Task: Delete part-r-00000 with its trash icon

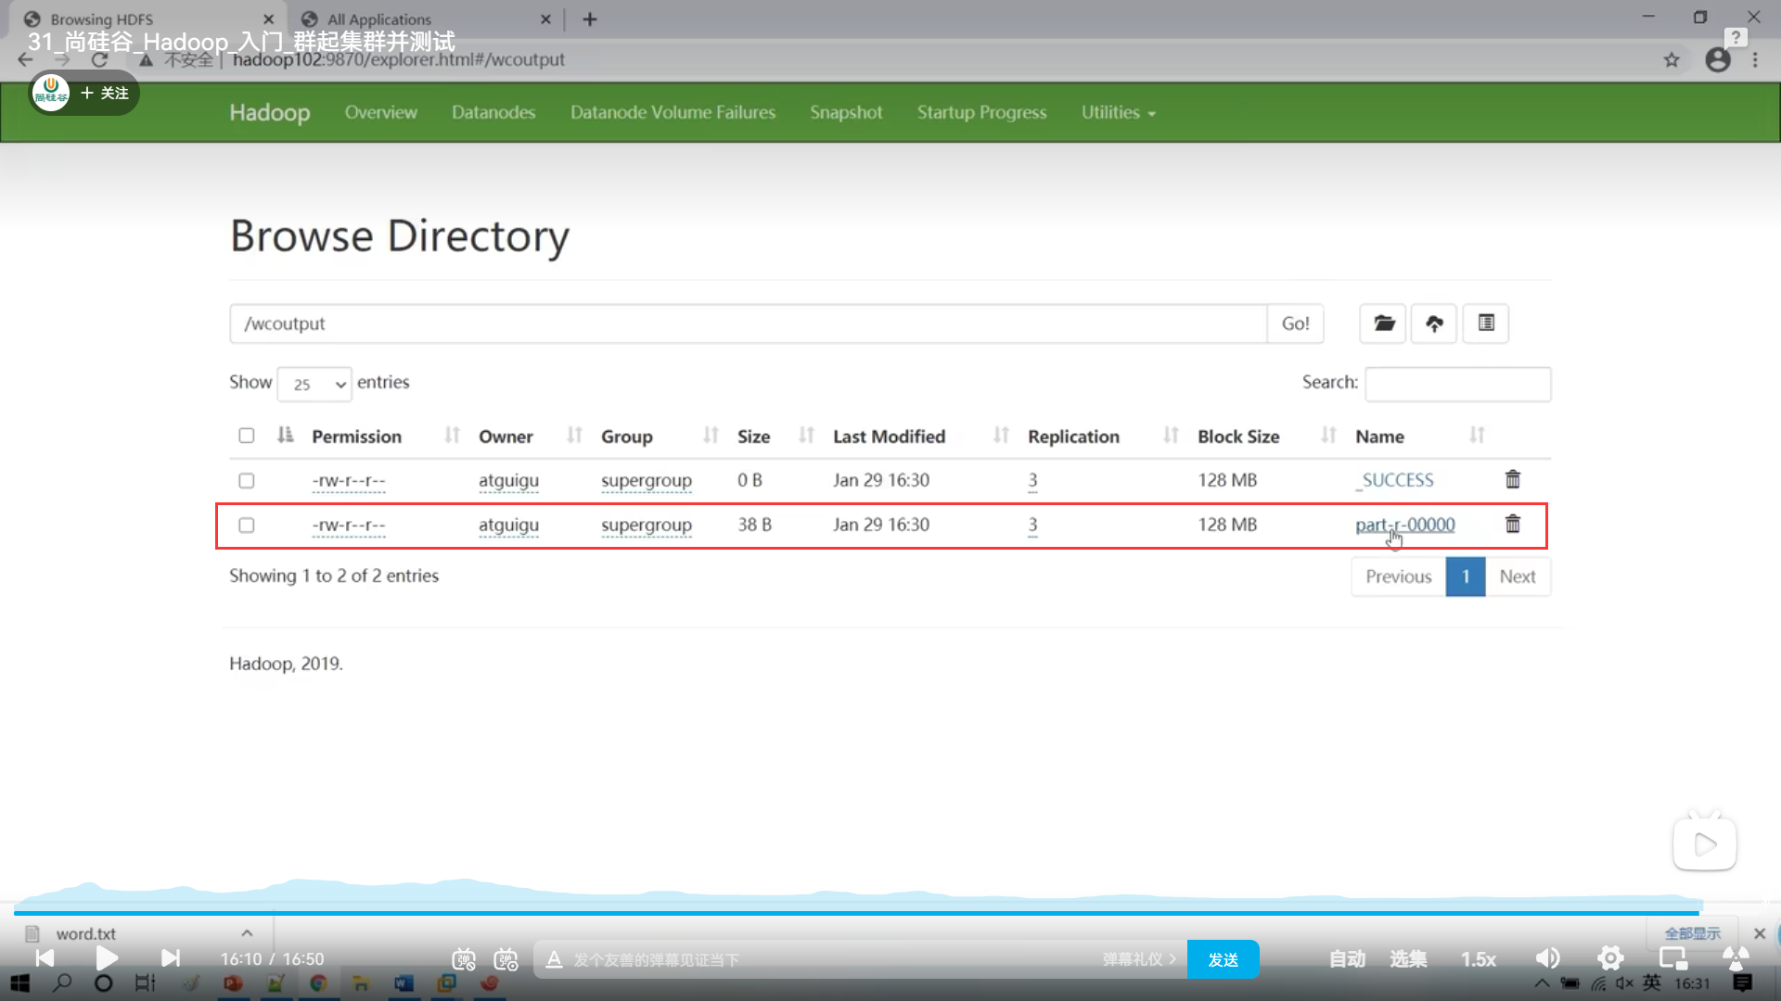Action: [x=1513, y=524]
